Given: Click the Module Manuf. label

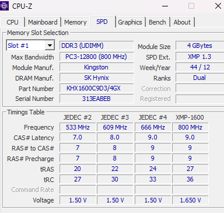Looking at the screenshot, I should point(33,68).
